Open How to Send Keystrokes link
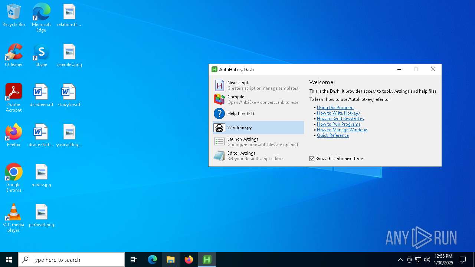 340,119
